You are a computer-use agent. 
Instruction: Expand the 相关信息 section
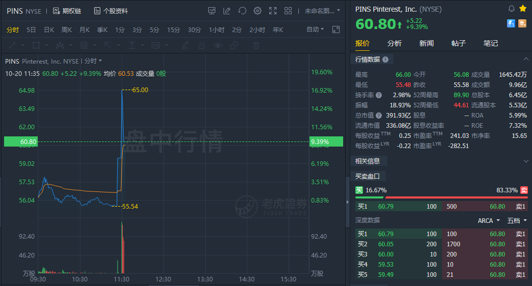(x=525, y=161)
